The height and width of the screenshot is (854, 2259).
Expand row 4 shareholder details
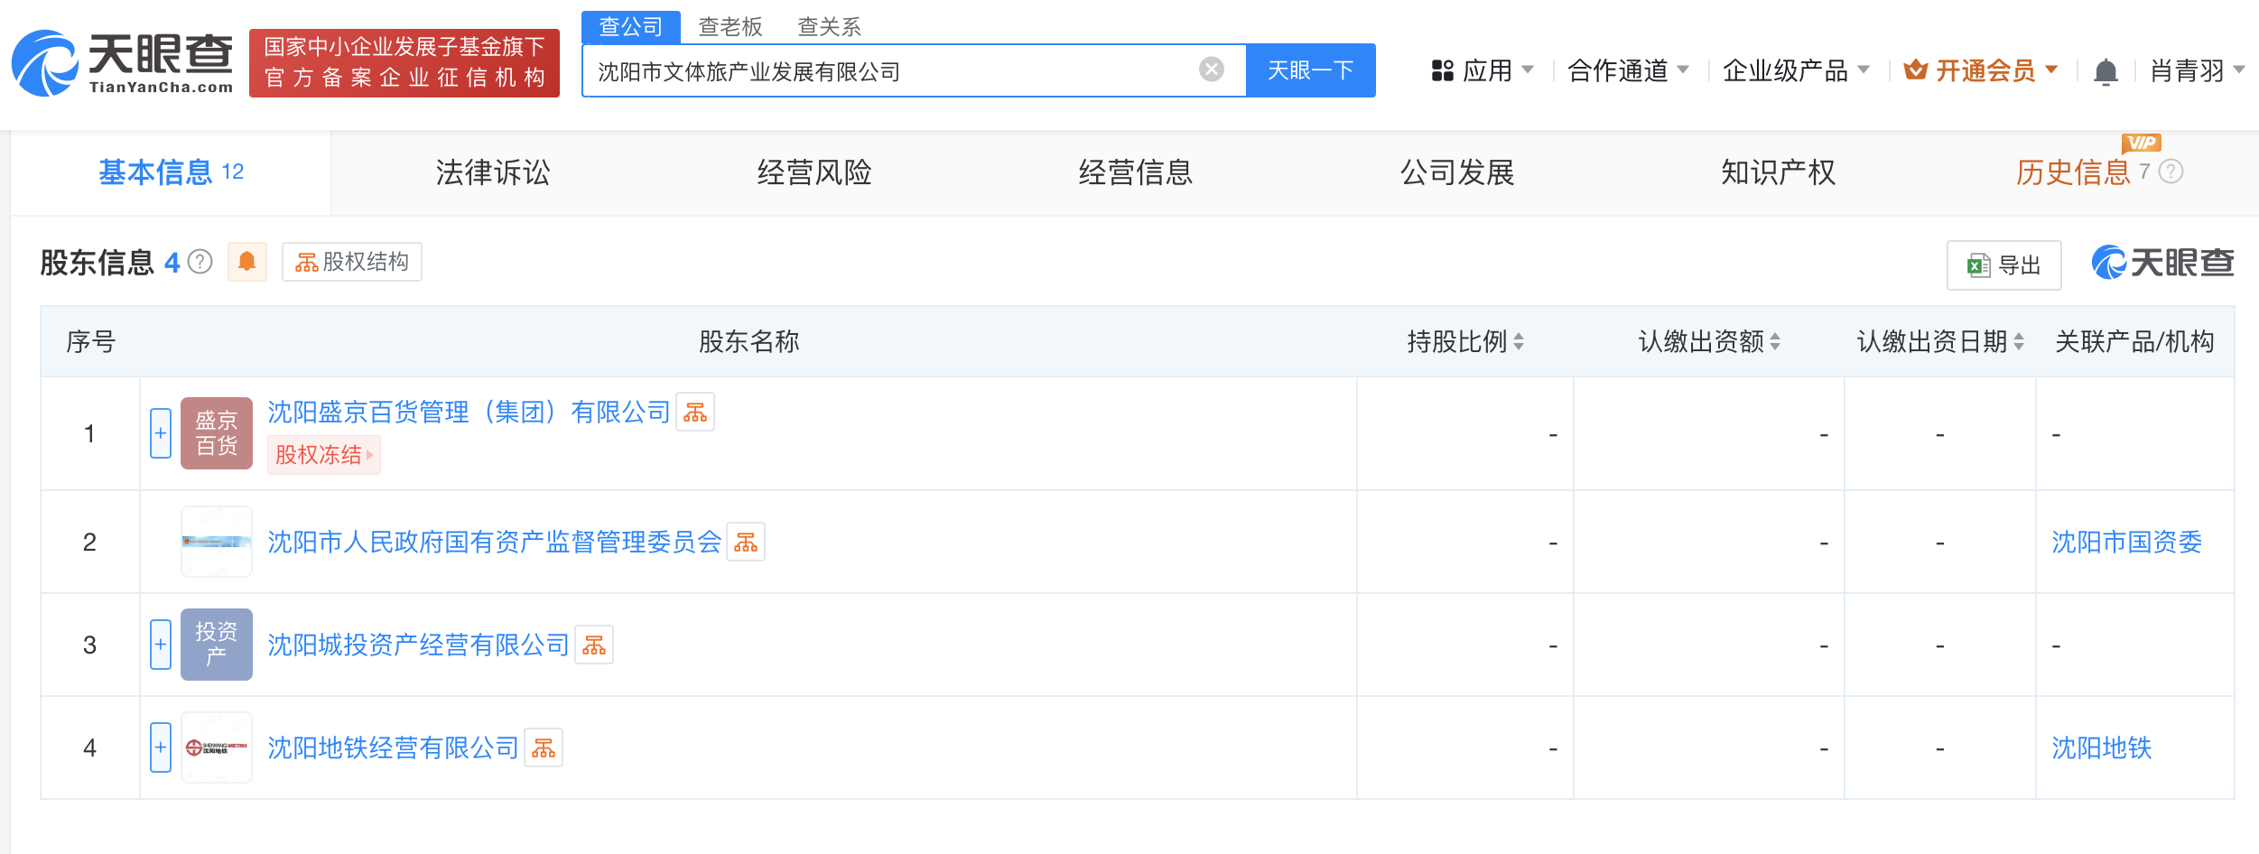click(161, 747)
